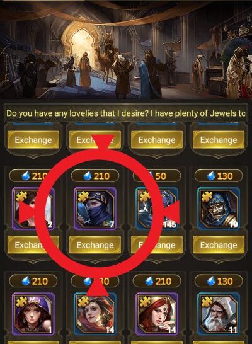Tap the 210 jewel price above blue-turban hero

[x=95, y=176]
